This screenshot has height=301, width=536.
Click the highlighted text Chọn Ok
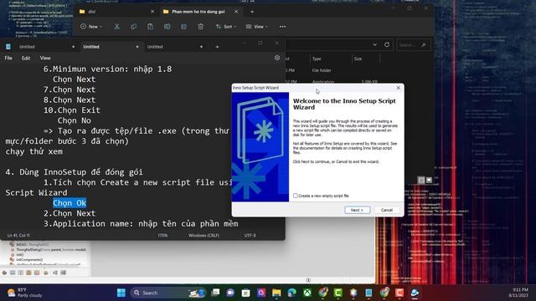pyautogui.click(x=70, y=202)
